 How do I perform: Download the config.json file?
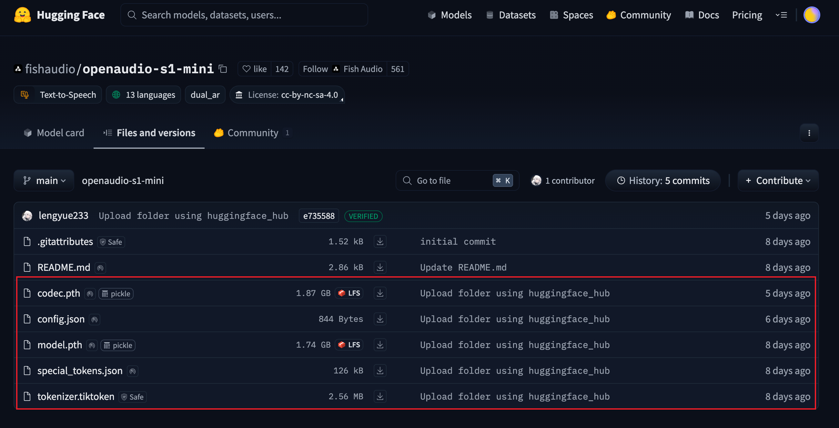coord(380,319)
